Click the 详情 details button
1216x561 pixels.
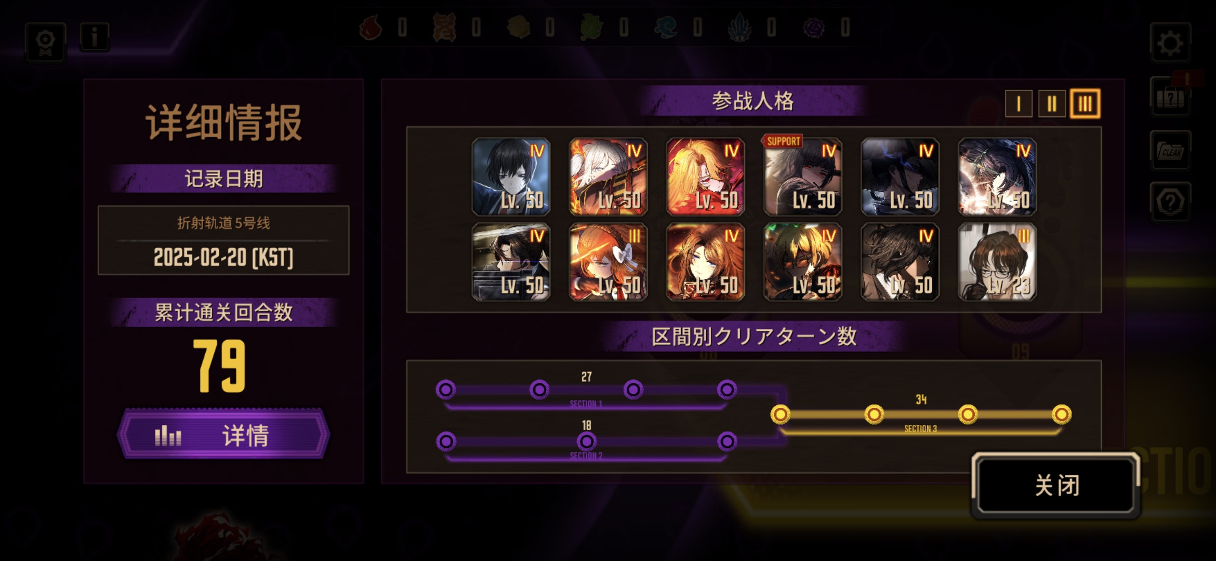point(223,434)
